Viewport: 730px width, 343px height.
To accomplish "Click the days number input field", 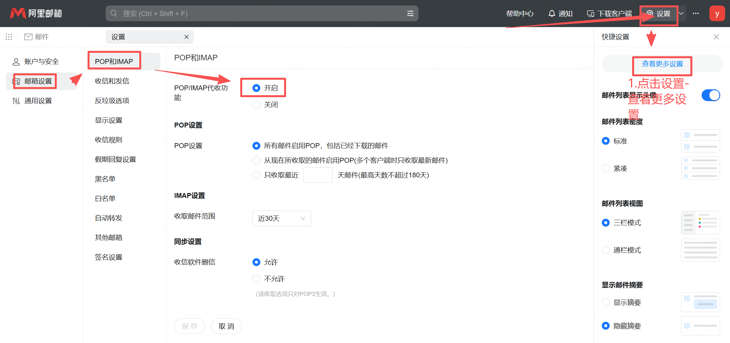I will (318, 175).
